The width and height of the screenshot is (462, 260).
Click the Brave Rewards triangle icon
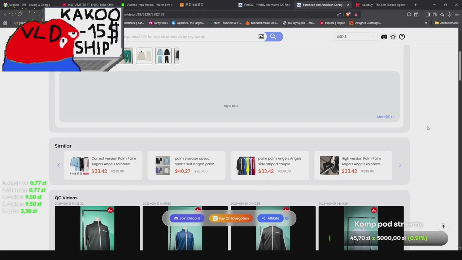(356, 14)
